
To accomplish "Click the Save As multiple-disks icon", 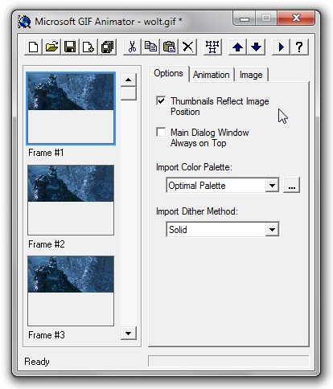I will [x=108, y=47].
